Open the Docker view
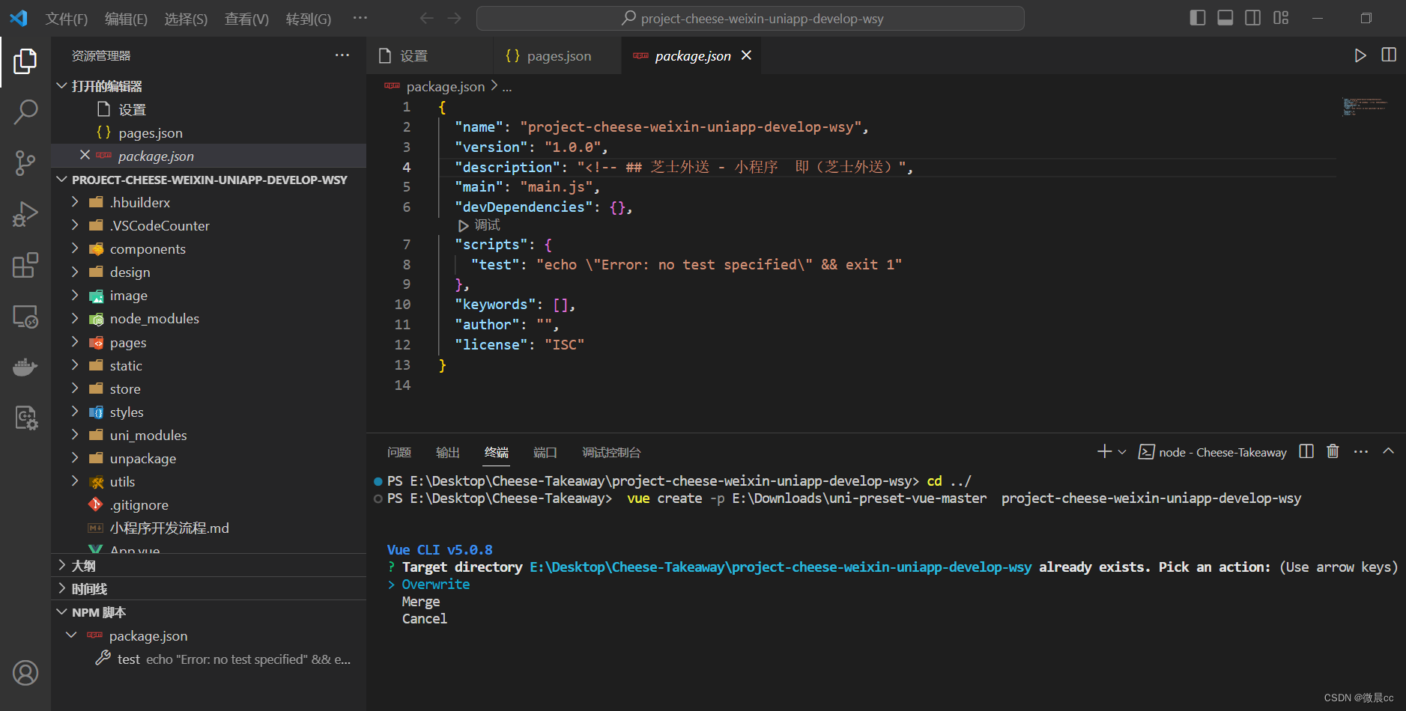This screenshot has width=1406, height=711. pos(25,367)
